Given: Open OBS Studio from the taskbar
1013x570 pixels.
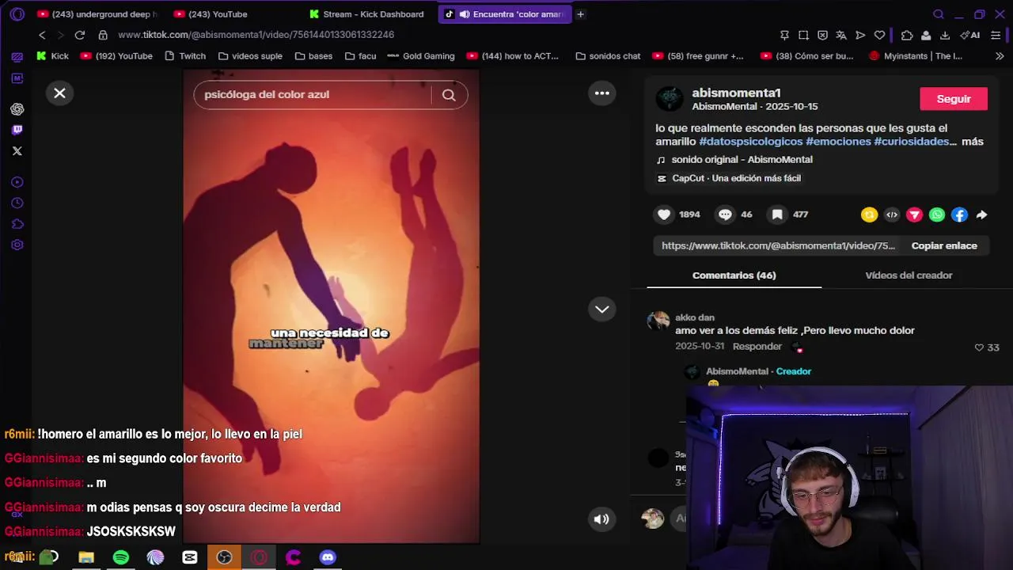Looking at the screenshot, I should click(224, 557).
